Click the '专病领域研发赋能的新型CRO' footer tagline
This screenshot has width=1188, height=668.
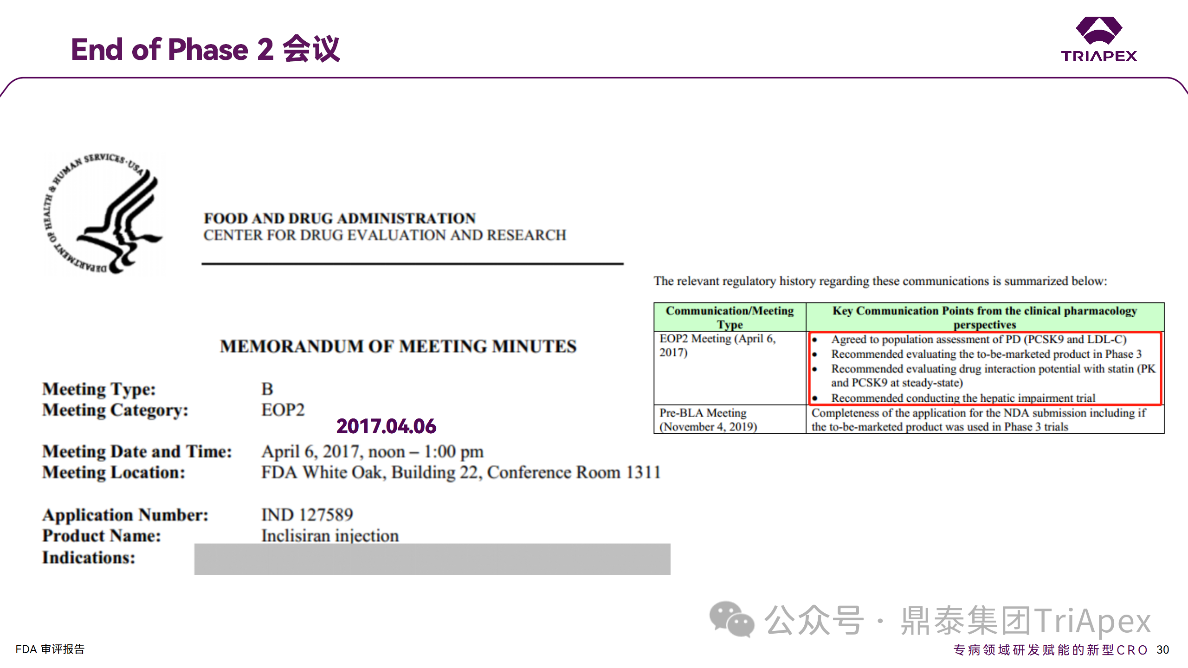coord(1050,649)
